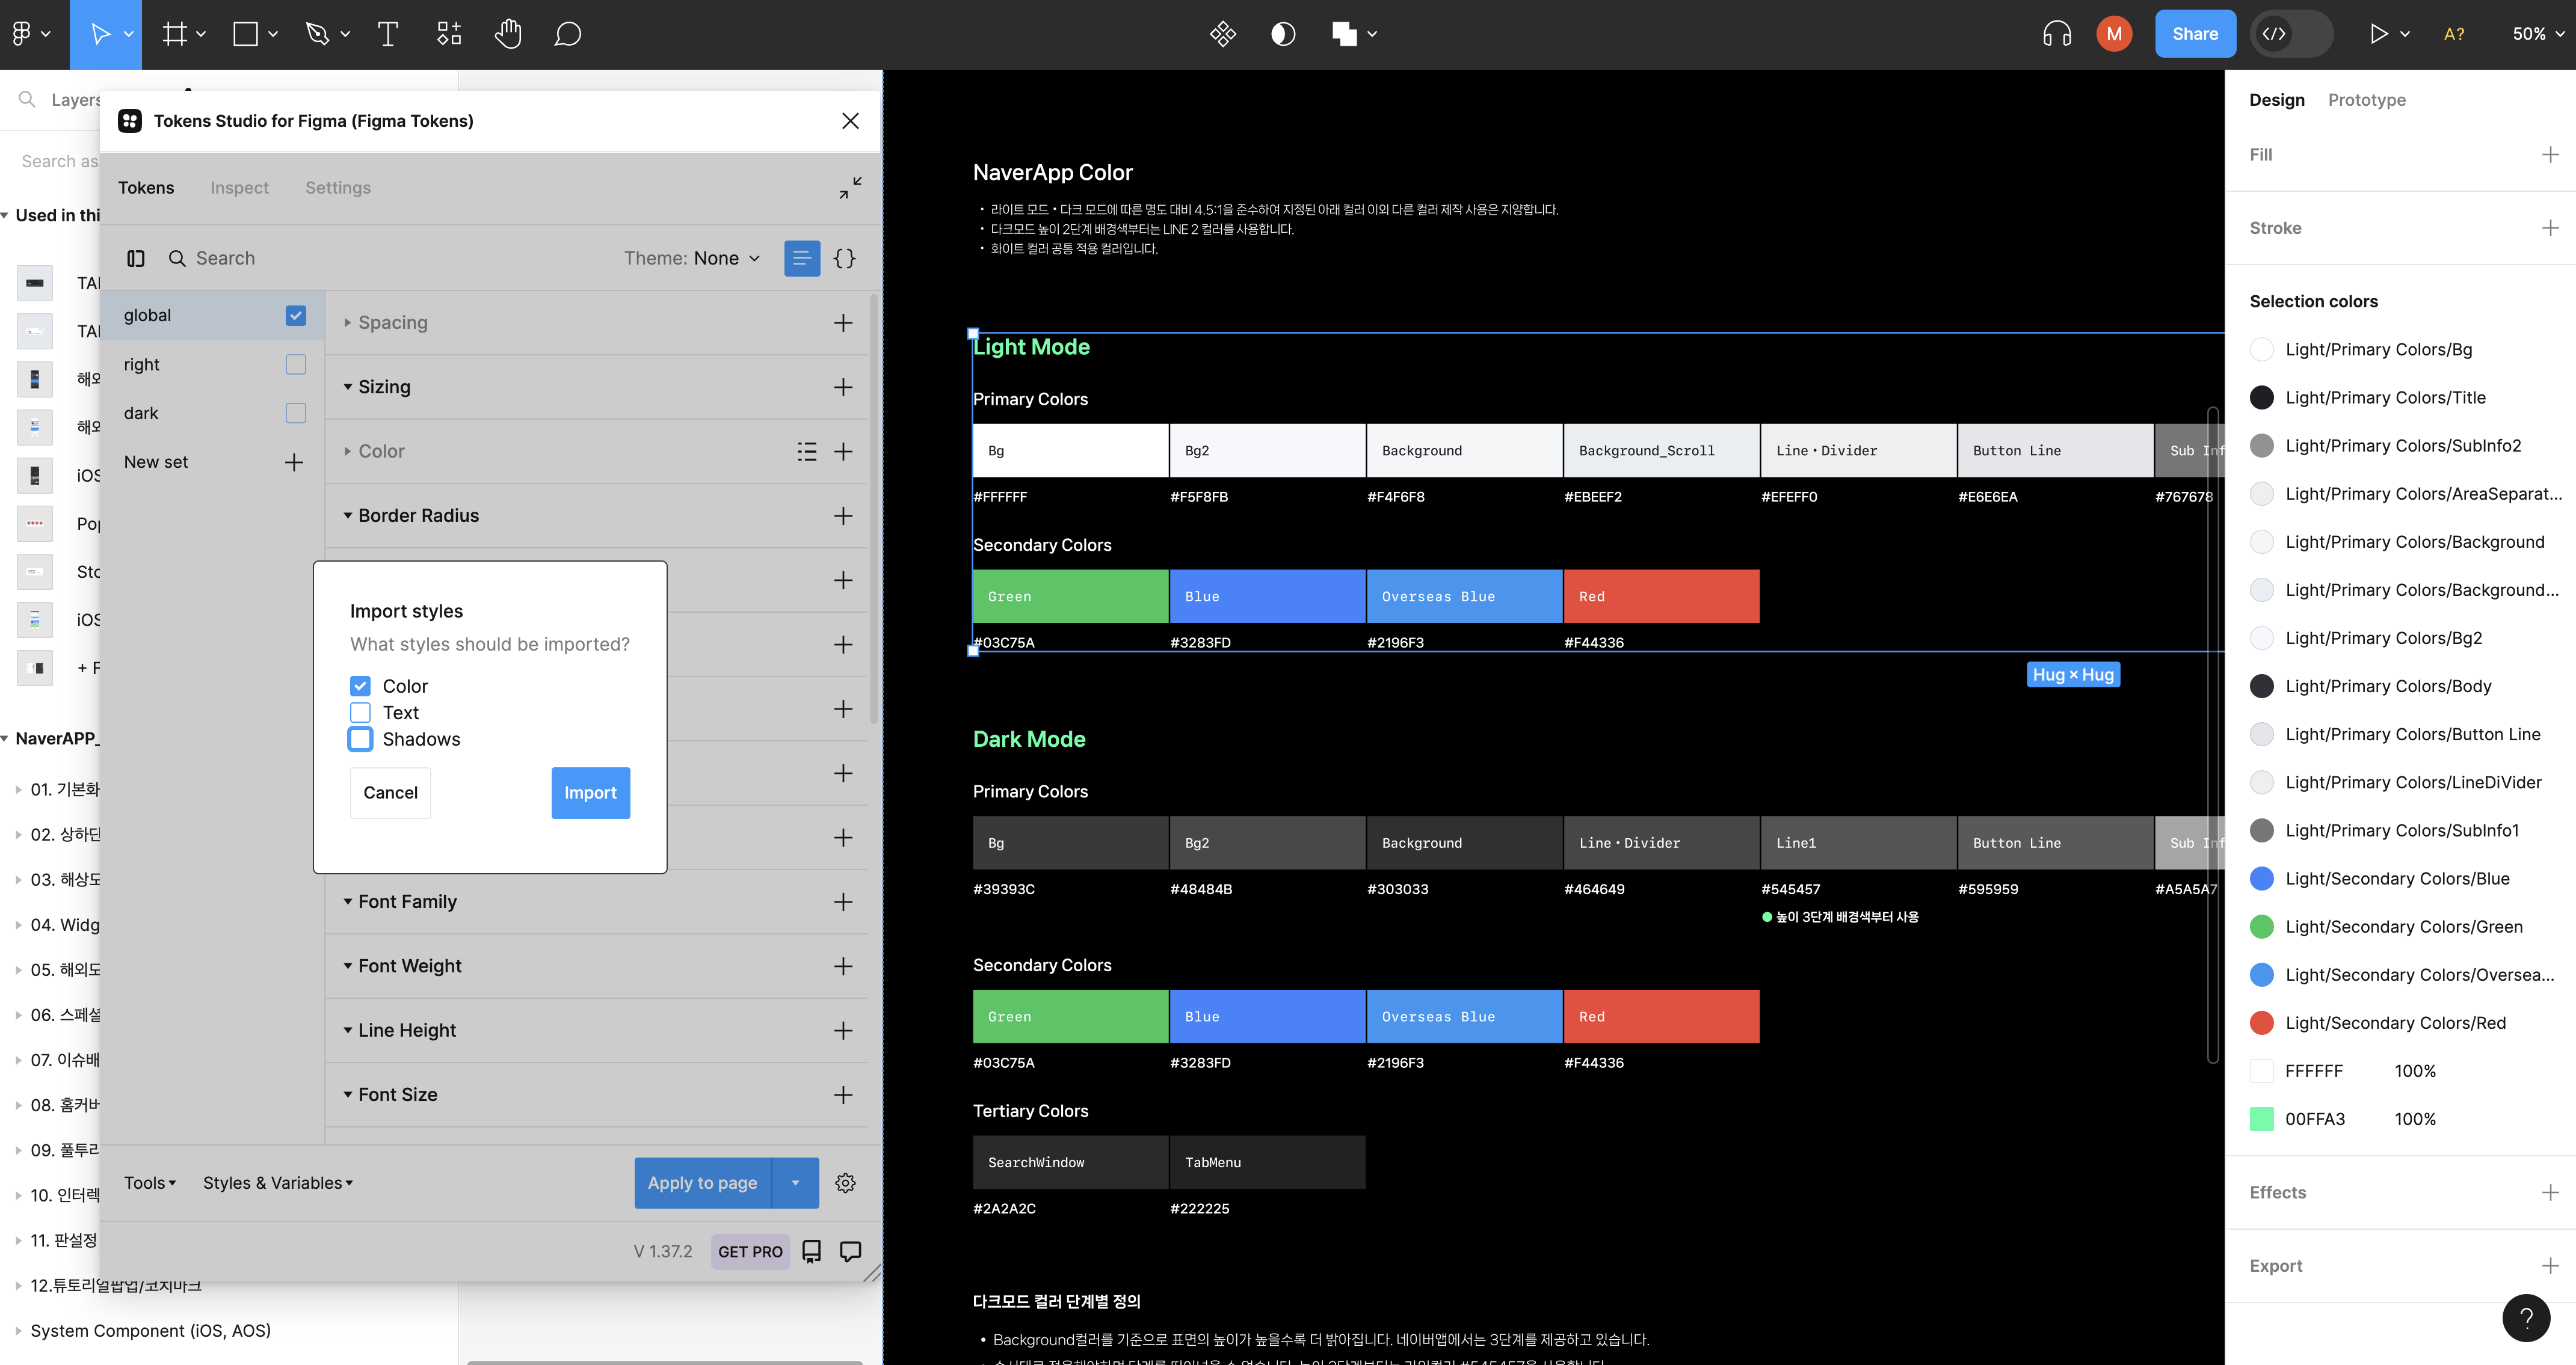Screen dimensions: 2576x1365
Task: Open the zoom 50% dropdown
Action: [x=2538, y=34]
